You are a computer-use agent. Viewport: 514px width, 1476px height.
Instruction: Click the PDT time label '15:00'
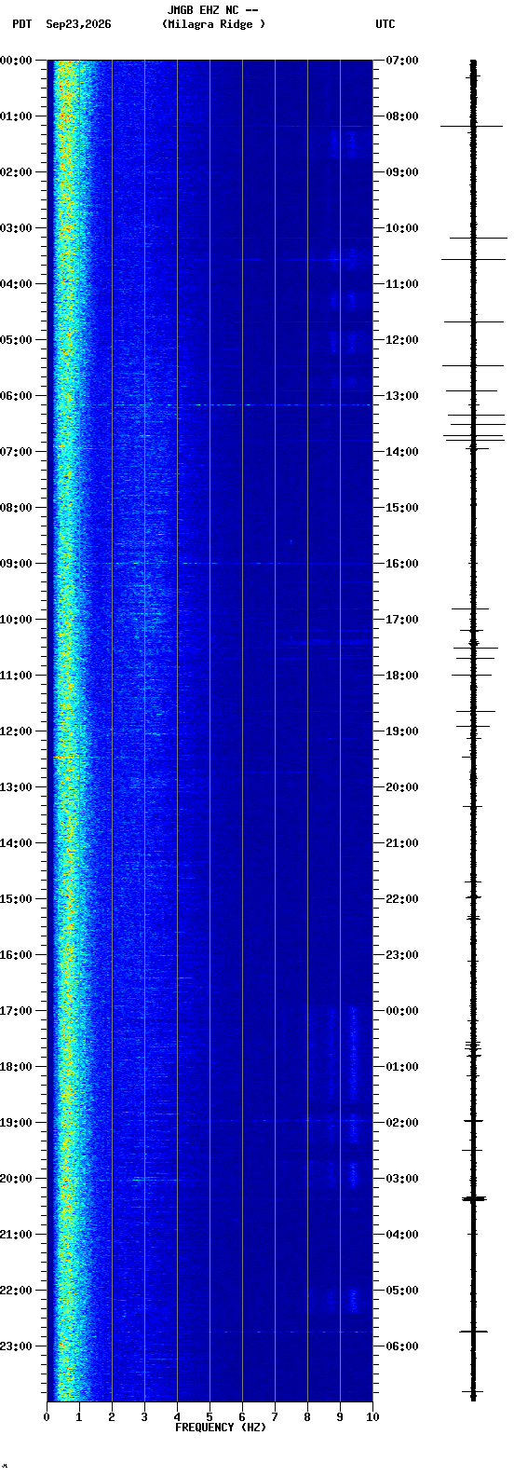point(16,899)
